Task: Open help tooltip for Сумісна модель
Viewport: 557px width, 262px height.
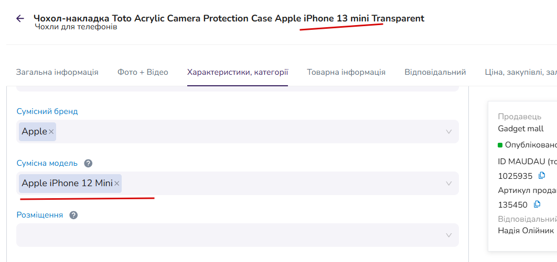Action: pyautogui.click(x=88, y=164)
